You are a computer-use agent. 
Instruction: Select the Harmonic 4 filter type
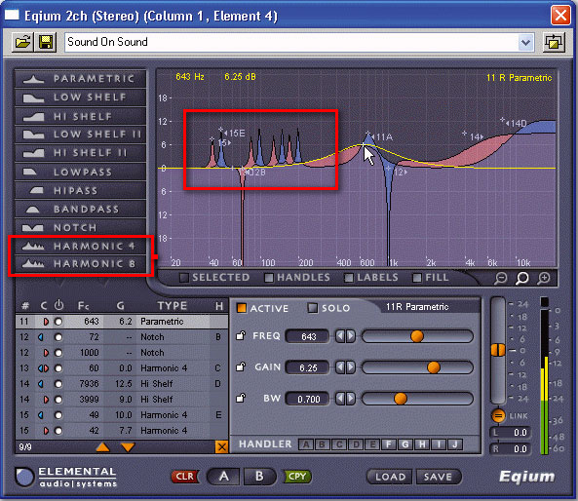80,246
